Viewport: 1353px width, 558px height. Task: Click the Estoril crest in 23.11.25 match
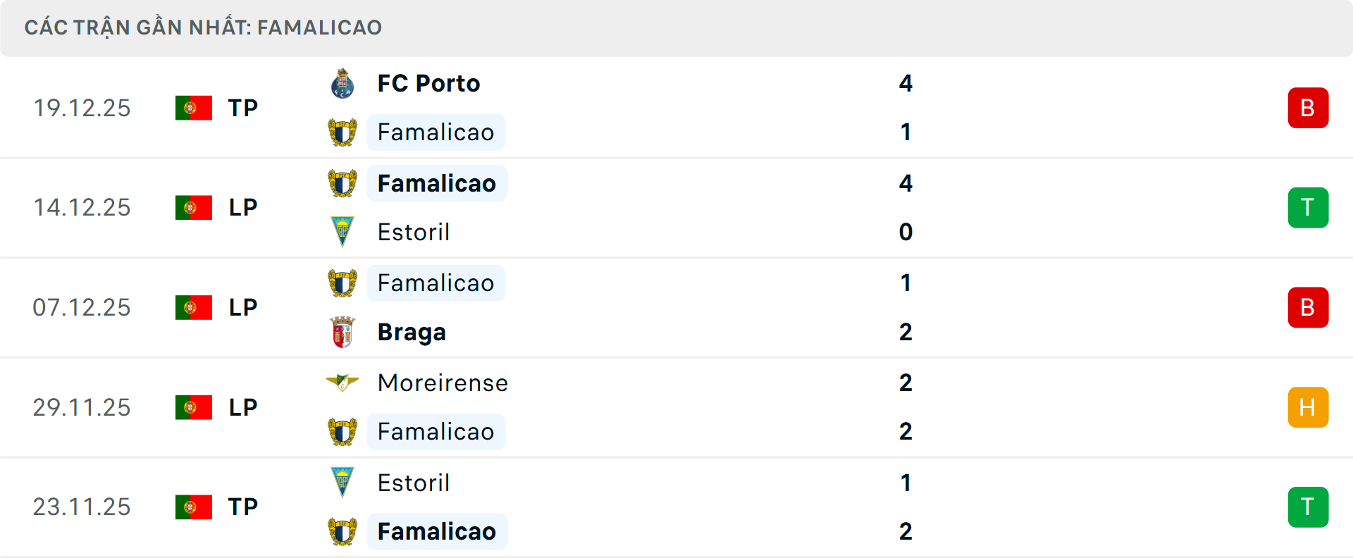(x=342, y=483)
